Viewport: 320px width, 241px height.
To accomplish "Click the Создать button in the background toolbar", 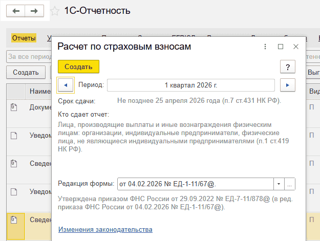I will pos(26,72).
